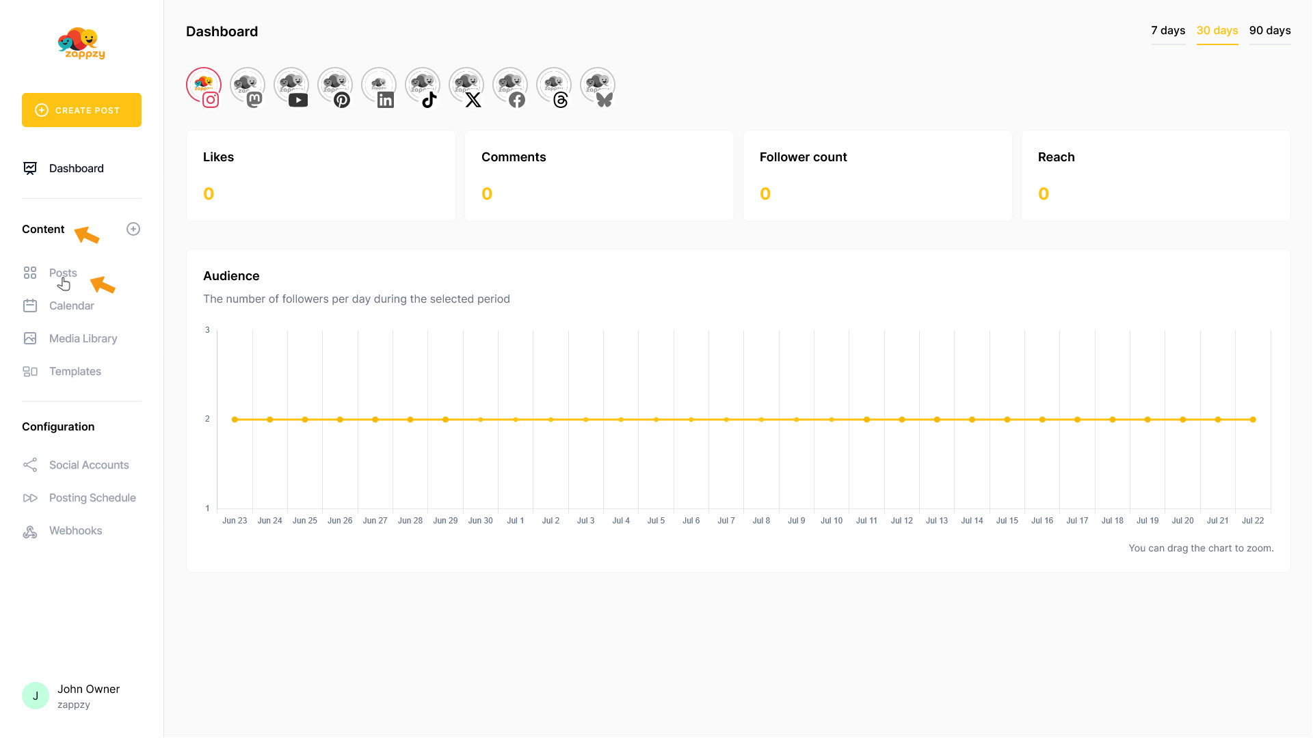This screenshot has width=1313, height=738.
Task: Select the Bluesky account avatar
Action: coord(598,85)
